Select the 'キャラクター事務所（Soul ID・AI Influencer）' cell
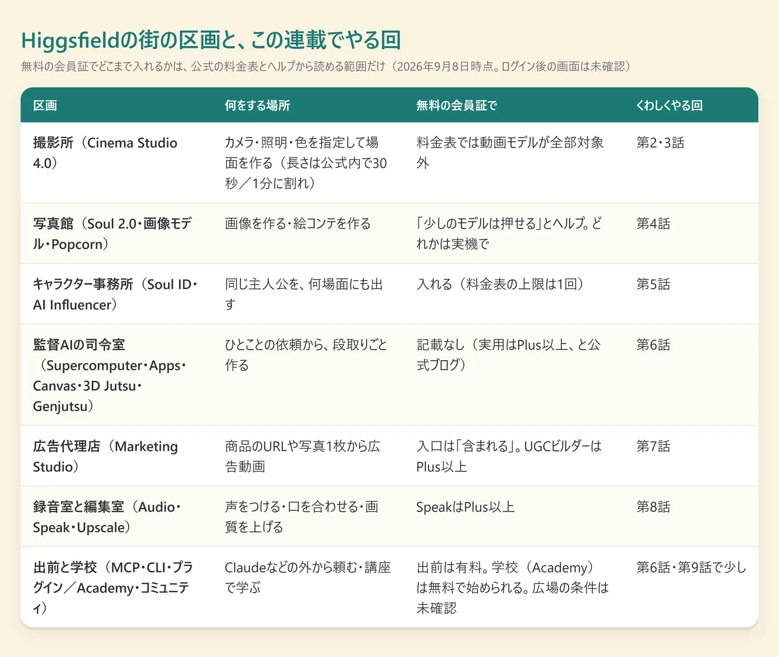Image resolution: width=779 pixels, height=657 pixels. pyautogui.click(x=116, y=294)
